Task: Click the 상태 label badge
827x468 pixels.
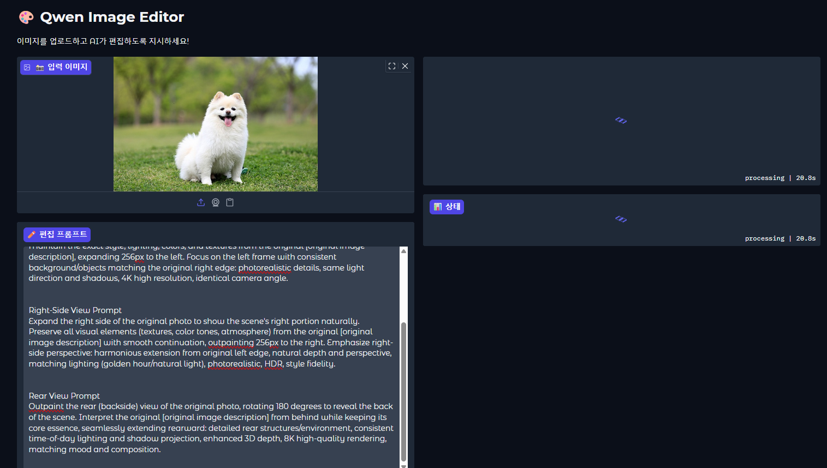Action: [447, 207]
